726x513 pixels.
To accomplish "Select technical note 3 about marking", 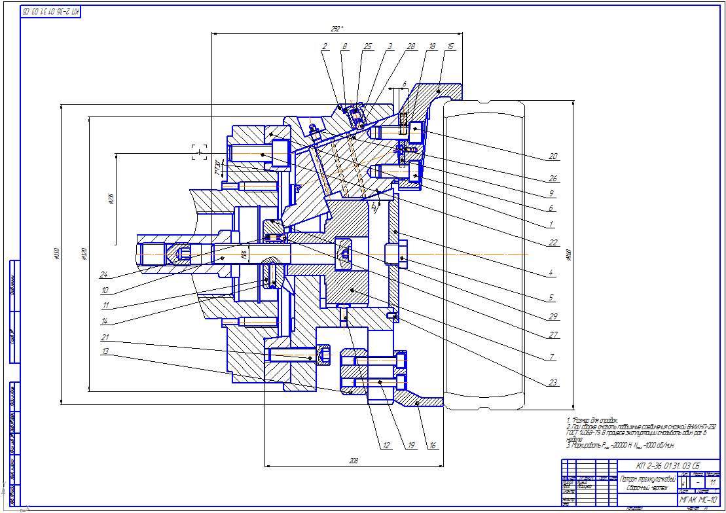I will pyautogui.click(x=620, y=446).
